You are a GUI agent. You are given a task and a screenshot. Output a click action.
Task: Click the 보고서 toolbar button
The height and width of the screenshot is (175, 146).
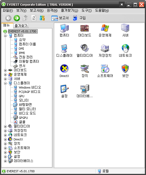pos(60,18)
